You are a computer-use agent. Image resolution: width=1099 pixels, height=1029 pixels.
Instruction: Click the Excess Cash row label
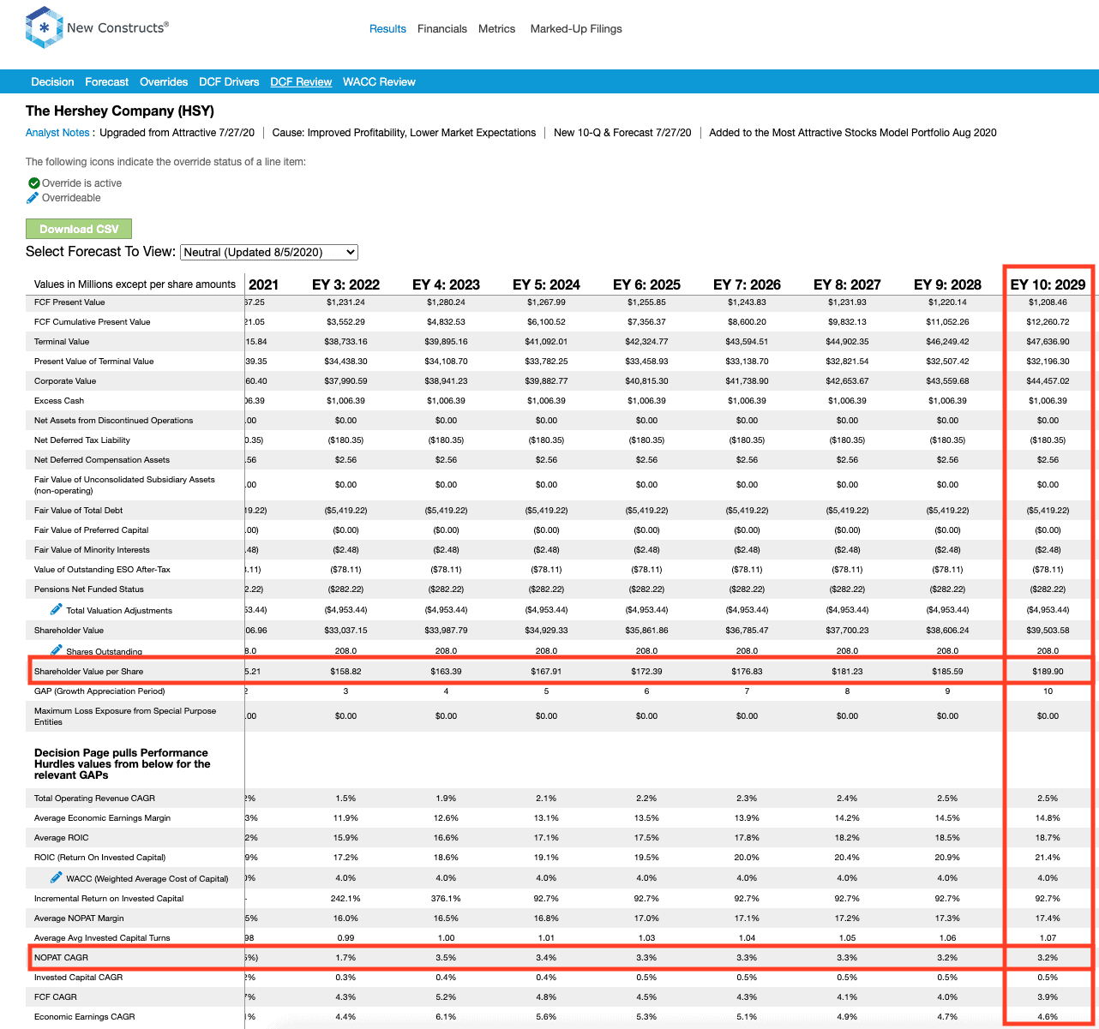[x=59, y=401]
